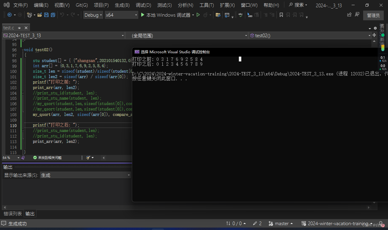Open the output source dropdown showing 生成

85,175
